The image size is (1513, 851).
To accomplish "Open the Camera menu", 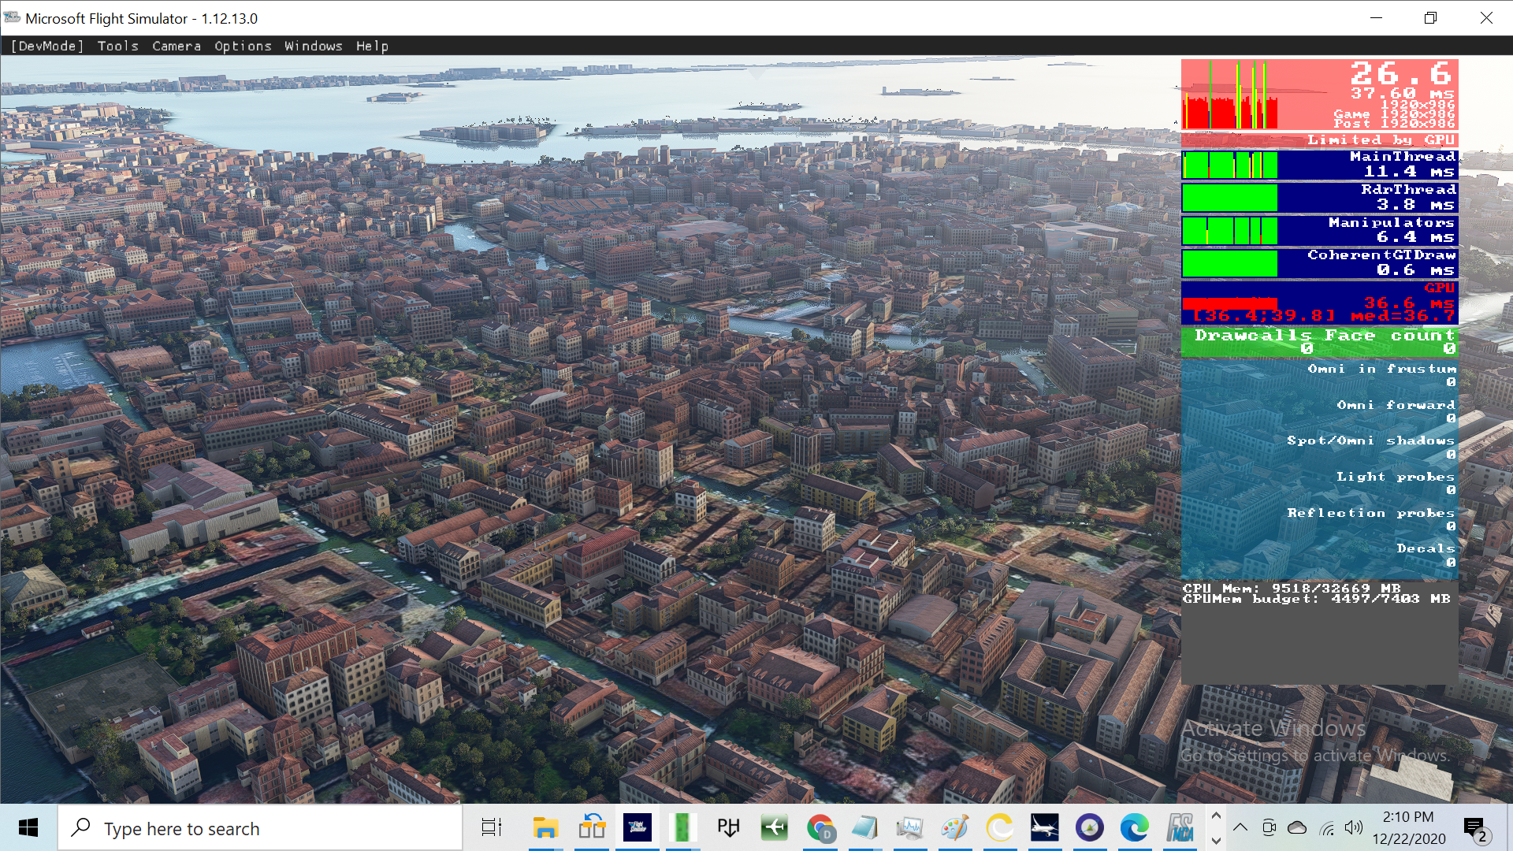I will pyautogui.click(x=177, y=46).
